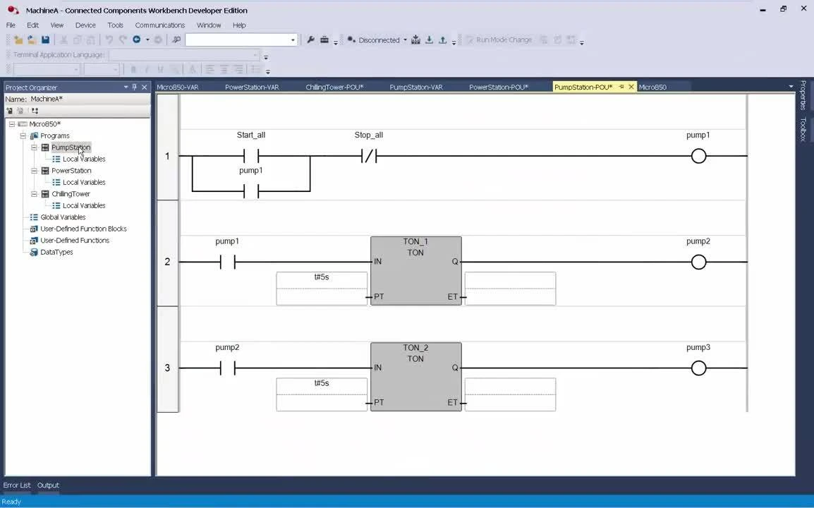Toggle the Connected/Disconnected state indicator
This screenshot has width=814, height=508.
click(351, 40)
